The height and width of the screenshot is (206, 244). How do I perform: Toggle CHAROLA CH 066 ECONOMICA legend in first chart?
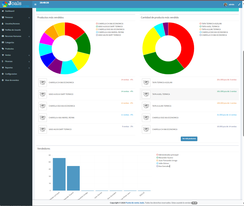pyautogui.click(x=110, y=24)
